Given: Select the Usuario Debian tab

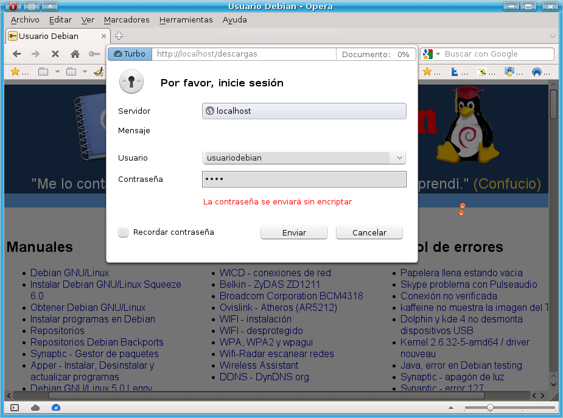Looking at the screenshot, I should [57, 36].
